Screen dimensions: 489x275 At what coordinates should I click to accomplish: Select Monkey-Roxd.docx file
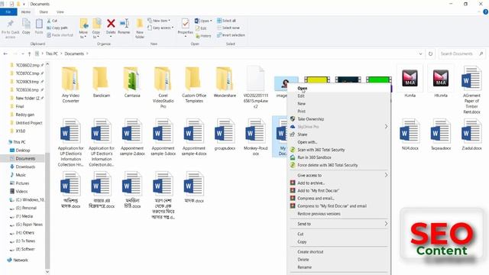point(255,137)
